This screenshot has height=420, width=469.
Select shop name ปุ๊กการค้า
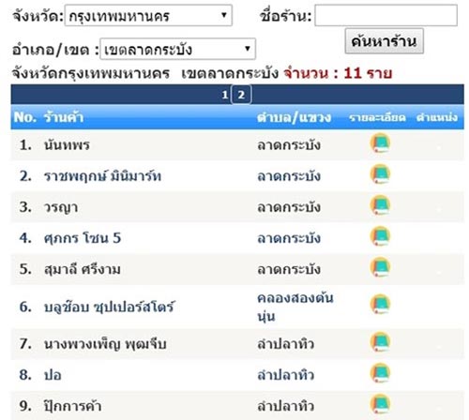click(x=72, y=406)
